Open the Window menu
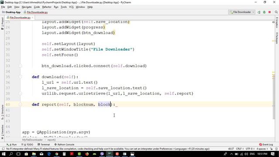This screenshot has width=279, height=157. coord(80,7)
